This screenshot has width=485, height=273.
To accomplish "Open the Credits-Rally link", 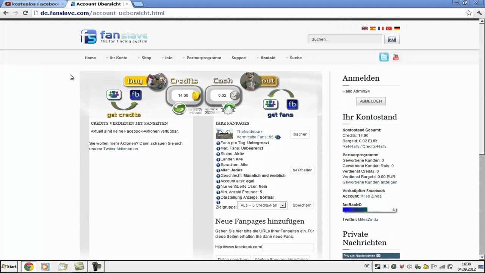I will coord(374,146).
